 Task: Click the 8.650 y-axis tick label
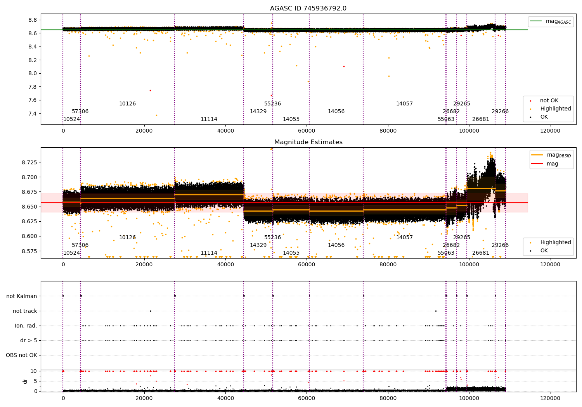pyautogui.click(x=29, y=207)
